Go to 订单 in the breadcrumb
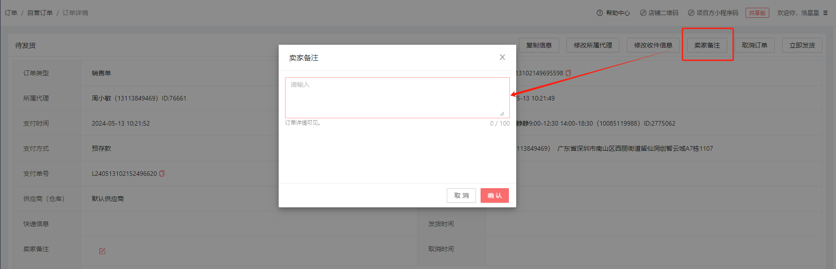 click(11, 13)
